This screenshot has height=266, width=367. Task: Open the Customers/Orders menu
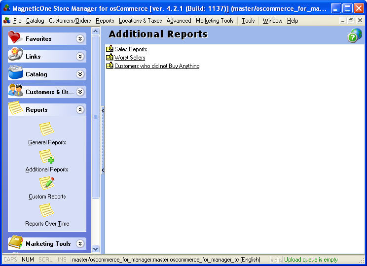pyautogui.click(x=70, y=21)
